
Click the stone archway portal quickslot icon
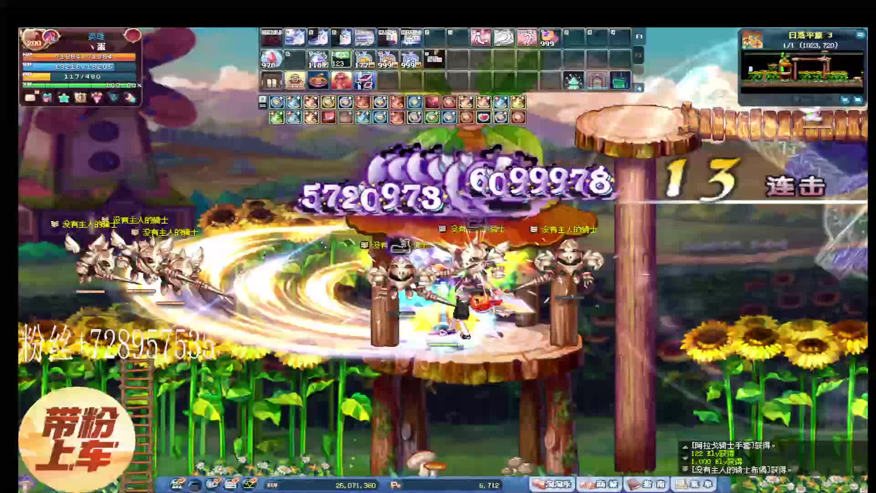(x=596, y=81)
